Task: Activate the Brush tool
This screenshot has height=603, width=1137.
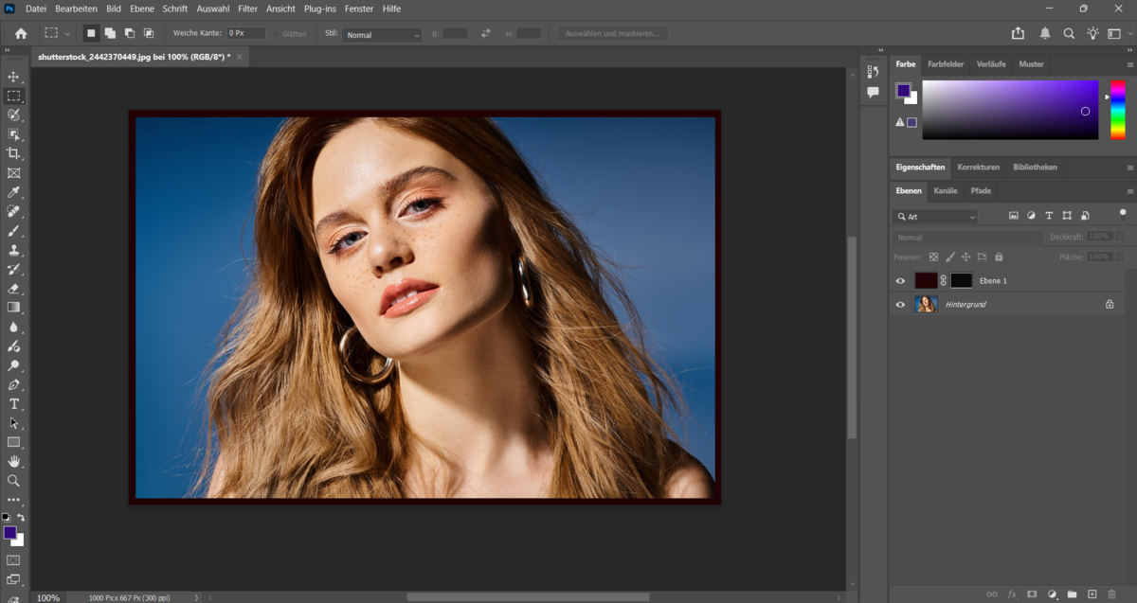Action: [13, 231]
